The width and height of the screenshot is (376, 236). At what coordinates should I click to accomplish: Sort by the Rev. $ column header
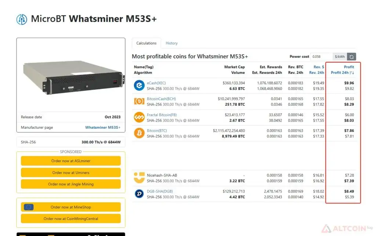(319, 67)
